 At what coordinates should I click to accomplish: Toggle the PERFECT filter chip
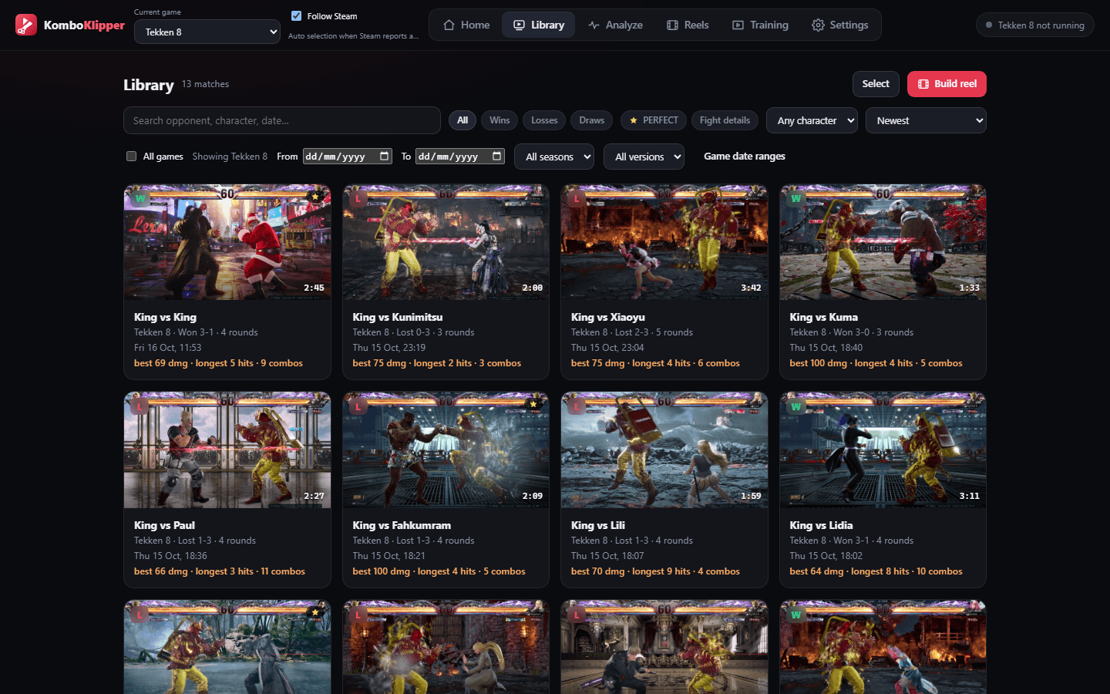coord(654,120)
